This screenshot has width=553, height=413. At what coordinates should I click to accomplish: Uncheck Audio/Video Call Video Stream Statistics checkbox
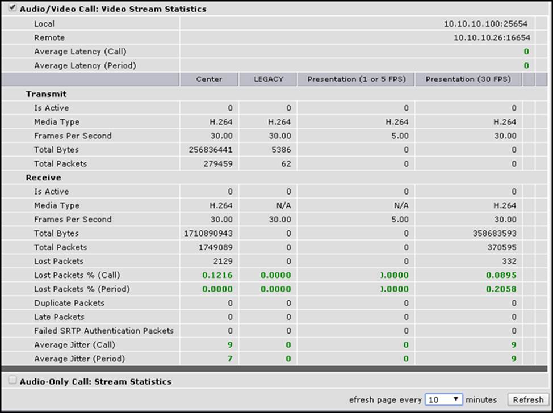coord(12,8)
